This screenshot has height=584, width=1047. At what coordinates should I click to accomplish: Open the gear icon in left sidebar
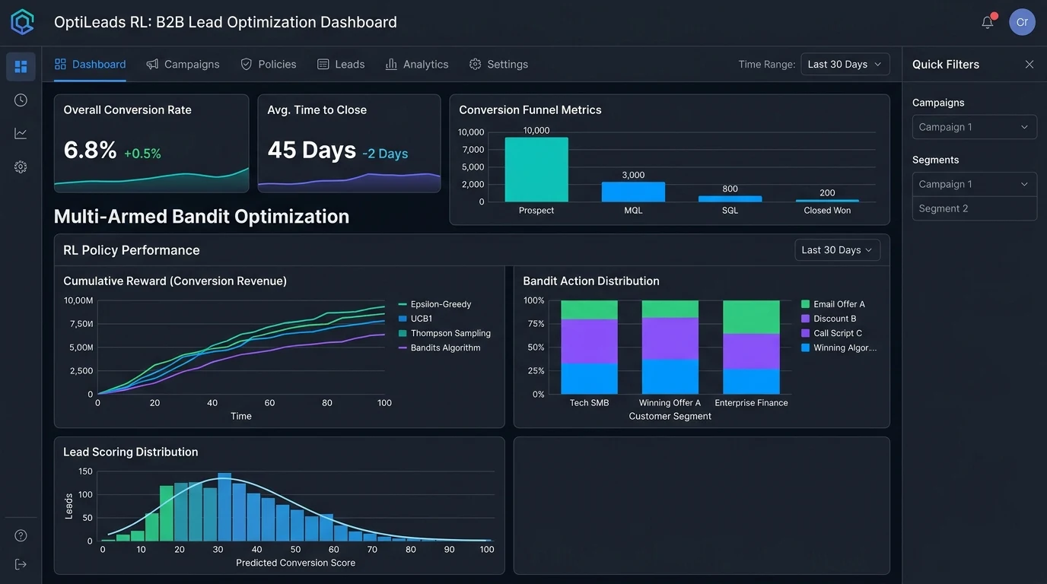21,167
